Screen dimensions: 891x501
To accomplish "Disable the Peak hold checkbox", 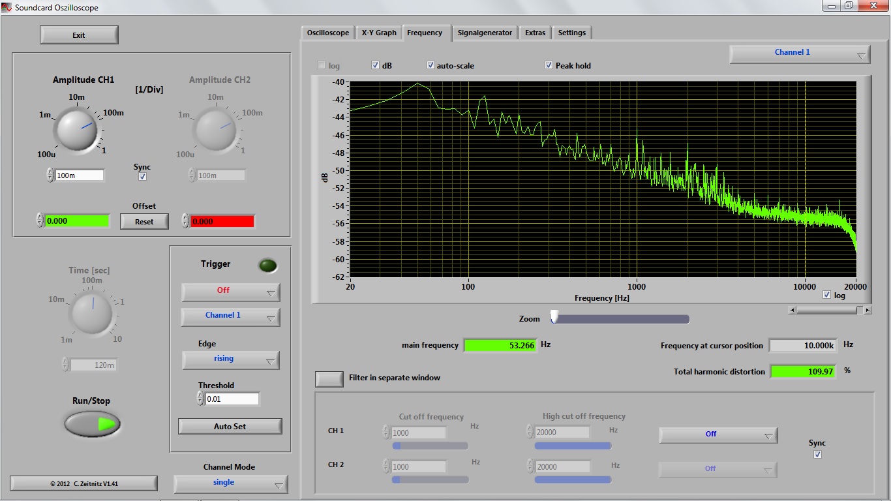I will (x=549, y=65).
